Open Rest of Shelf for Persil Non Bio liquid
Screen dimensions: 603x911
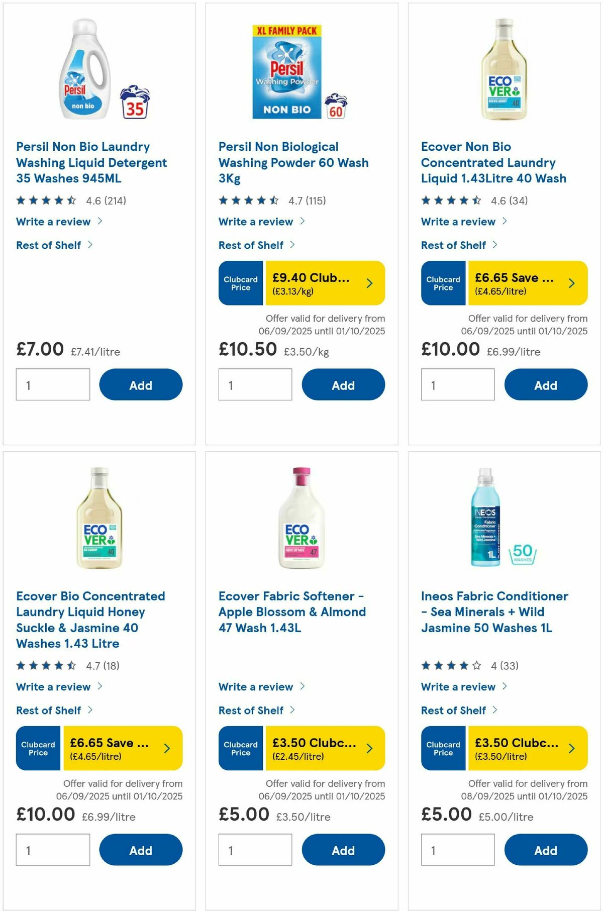pyautogui.click(x=48, y=245)
